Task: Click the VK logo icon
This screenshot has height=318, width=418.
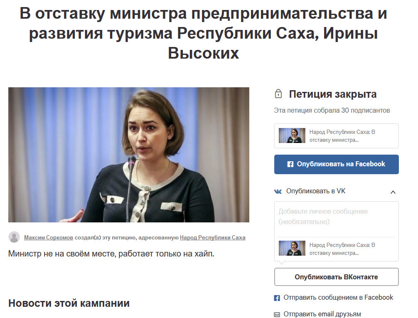Action: click(x=278, y=191)
